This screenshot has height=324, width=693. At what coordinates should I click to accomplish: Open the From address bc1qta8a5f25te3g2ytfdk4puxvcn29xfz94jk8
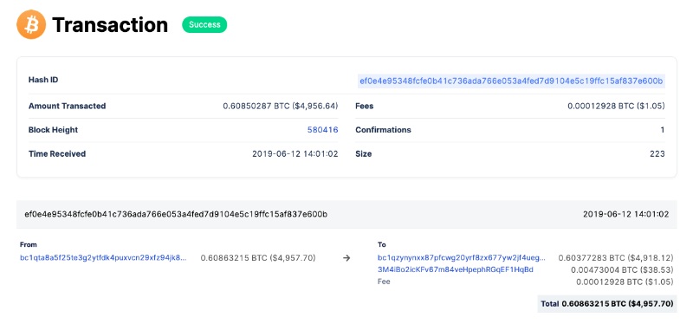coord(103,257)
